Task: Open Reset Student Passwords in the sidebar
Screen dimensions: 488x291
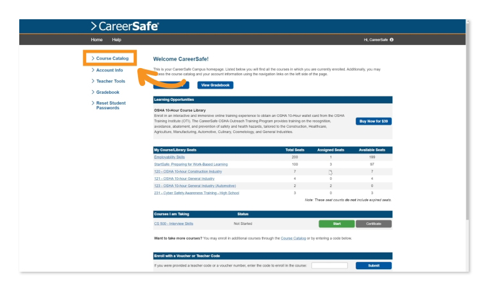Action: 111,105
